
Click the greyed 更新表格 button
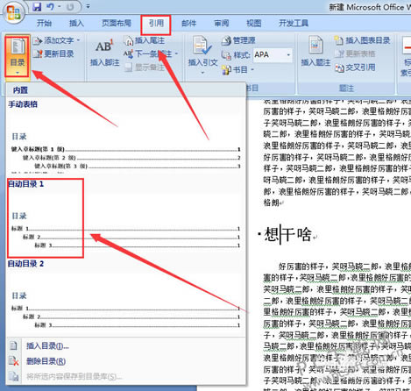[355, 53]
